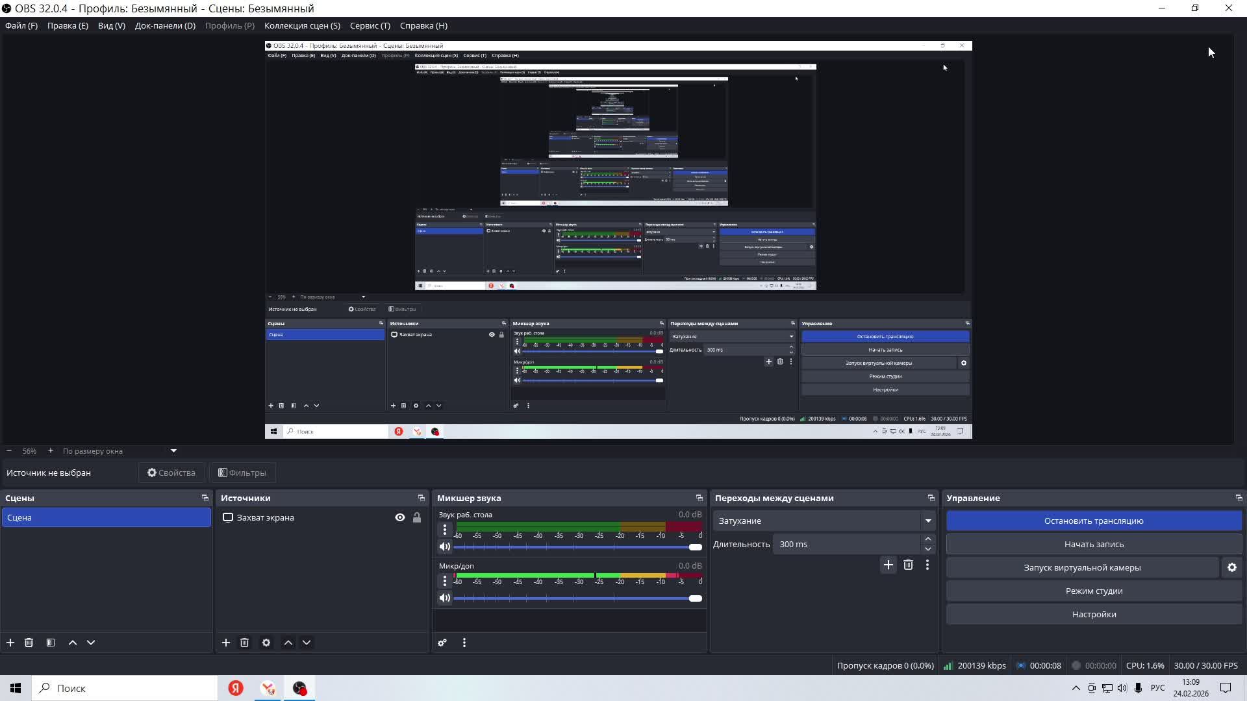Open options menu for Микр/доп channel

click(445, 580)
